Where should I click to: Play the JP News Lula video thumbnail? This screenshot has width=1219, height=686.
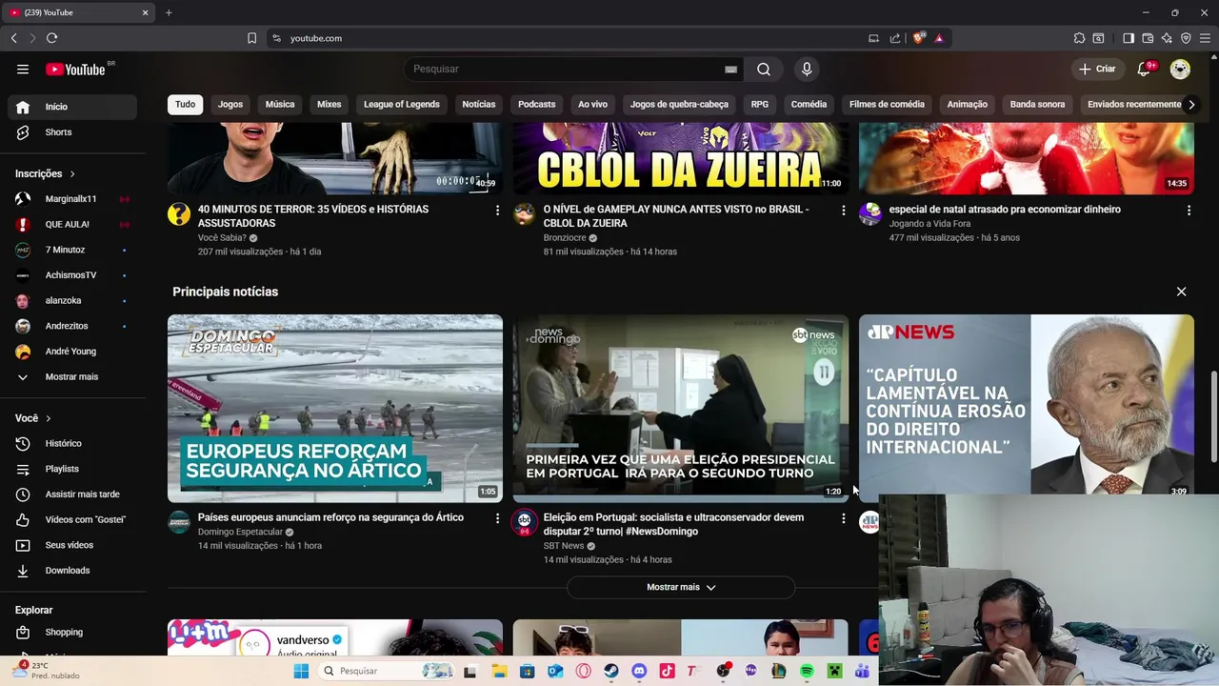(x=1027, y=405)
